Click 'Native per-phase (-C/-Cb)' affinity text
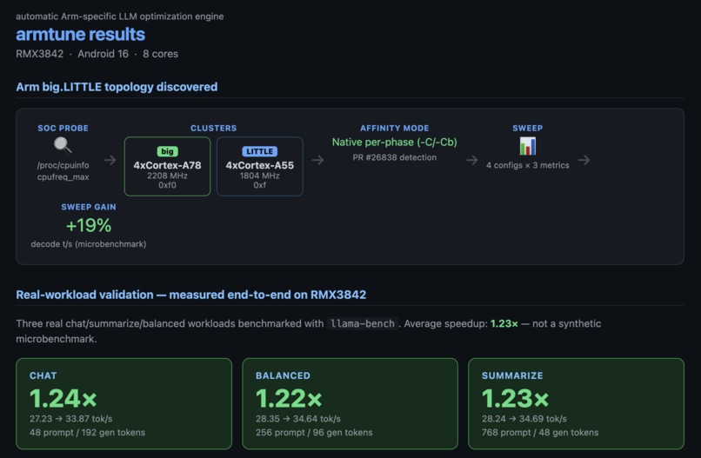The image size is (701, 458). tap(394, 142)
